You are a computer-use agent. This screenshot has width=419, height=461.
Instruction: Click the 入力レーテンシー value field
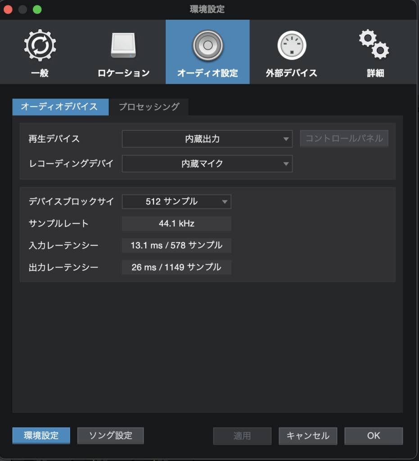point(176,245)
